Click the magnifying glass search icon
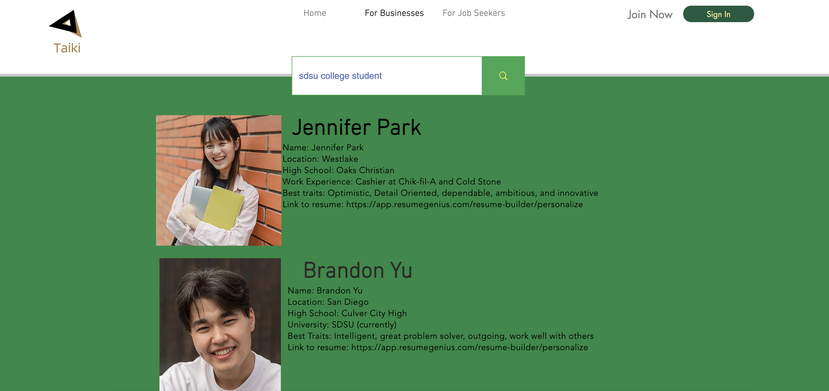 (503, 76)
